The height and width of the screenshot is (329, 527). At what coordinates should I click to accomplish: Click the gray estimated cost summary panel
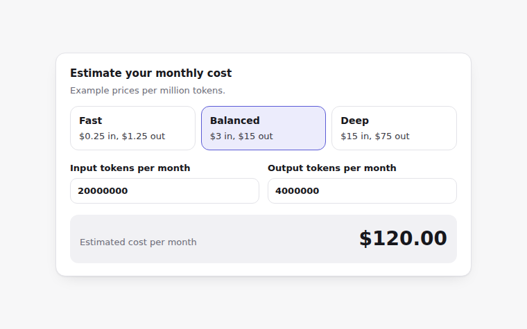[263, 239]
